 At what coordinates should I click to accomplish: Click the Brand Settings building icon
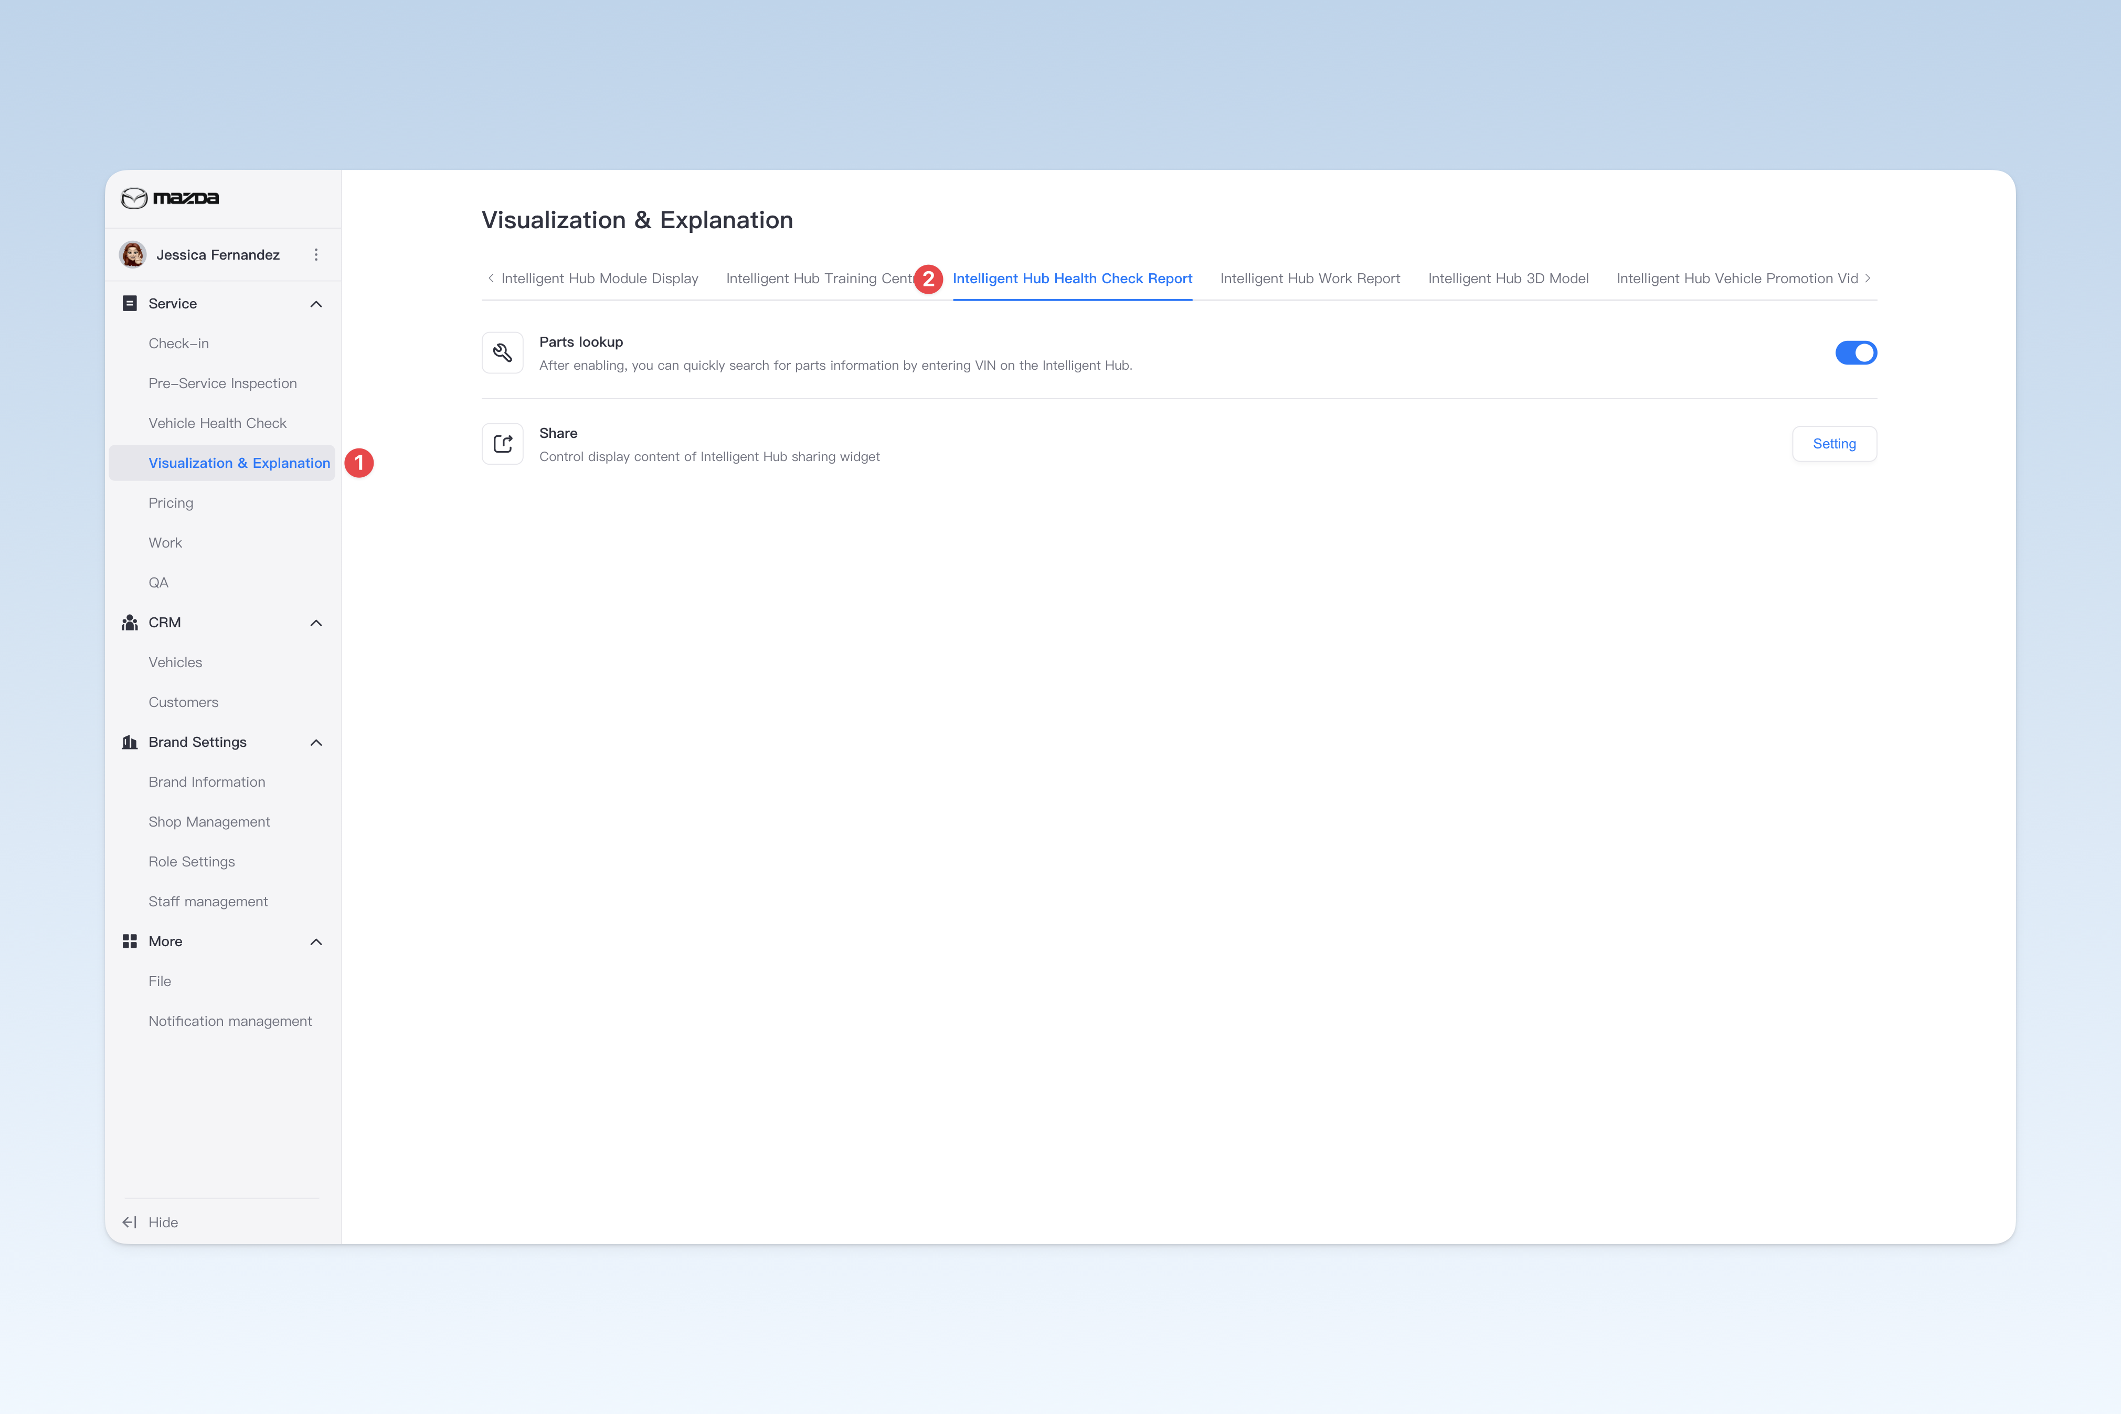130,742
